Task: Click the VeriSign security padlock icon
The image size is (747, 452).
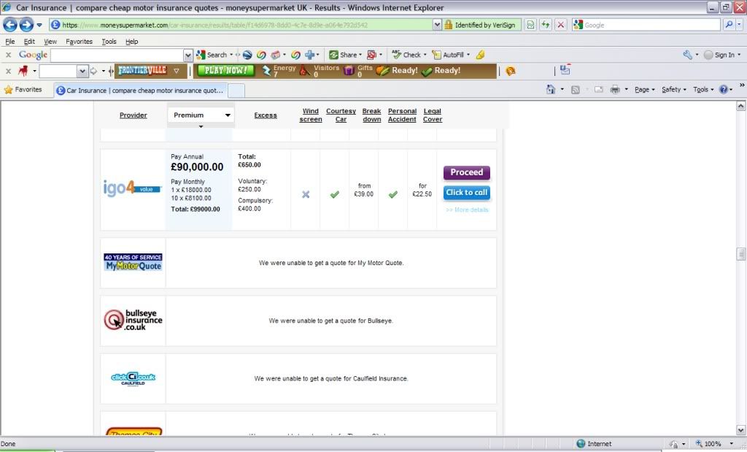Action: click(x=449, y=25)
